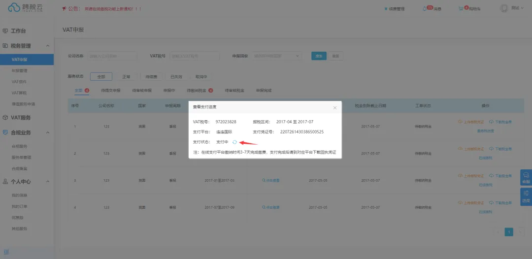Image resolution: width=532 pixels, height=259 pixels.
Task: Click 在线缴税 in row 4
Action: pos(486,212)
